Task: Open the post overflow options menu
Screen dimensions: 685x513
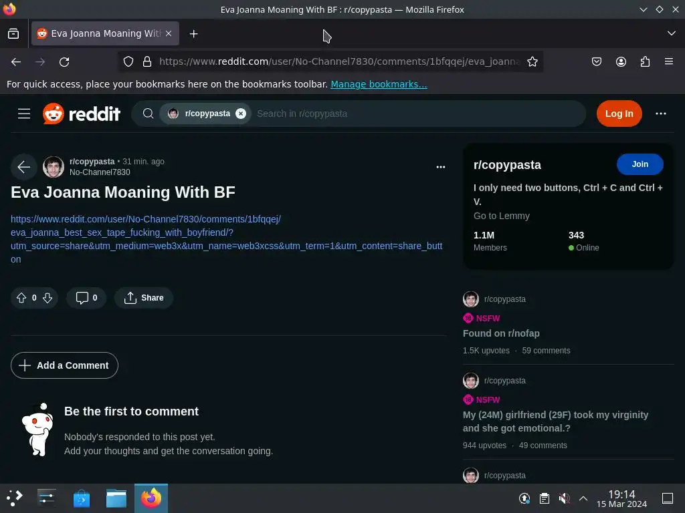Action: click(x=441, y=166)
